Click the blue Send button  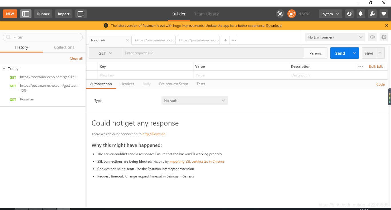click(x=340, y=53)
